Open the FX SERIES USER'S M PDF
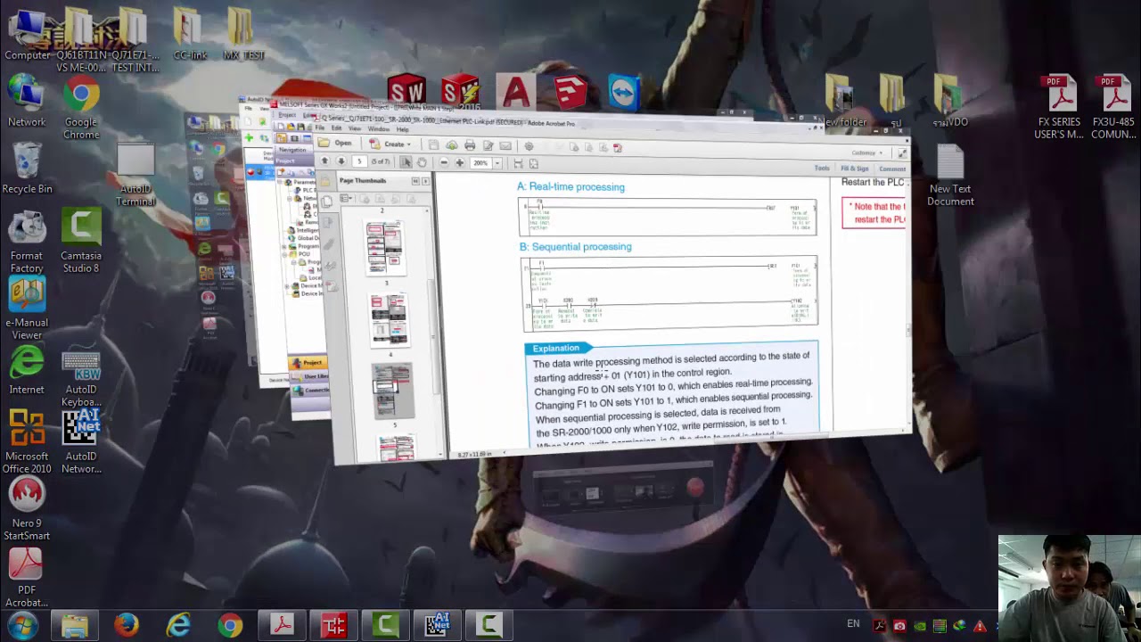 (x=1059, y=107)
